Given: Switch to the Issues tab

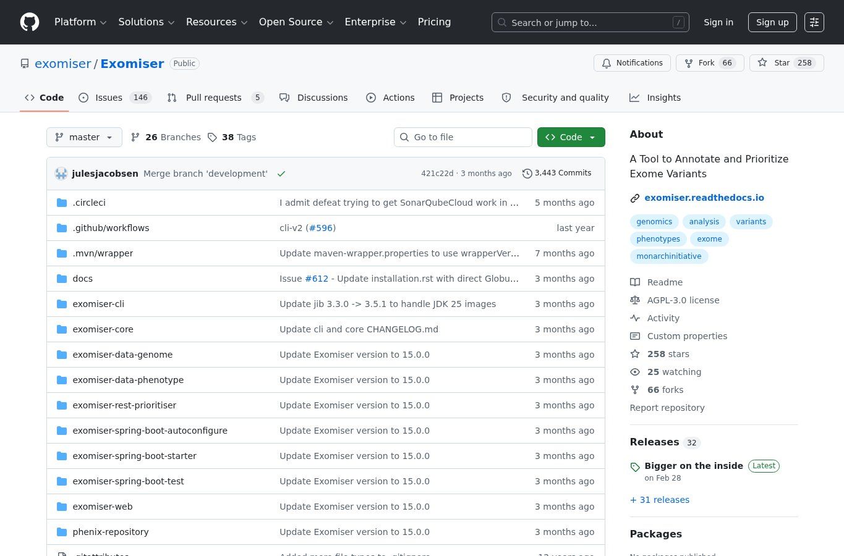Looking at the screenshot, I should 115,98.
